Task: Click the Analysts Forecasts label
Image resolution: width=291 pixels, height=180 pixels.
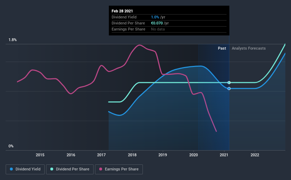Action: tap(249, 48)
